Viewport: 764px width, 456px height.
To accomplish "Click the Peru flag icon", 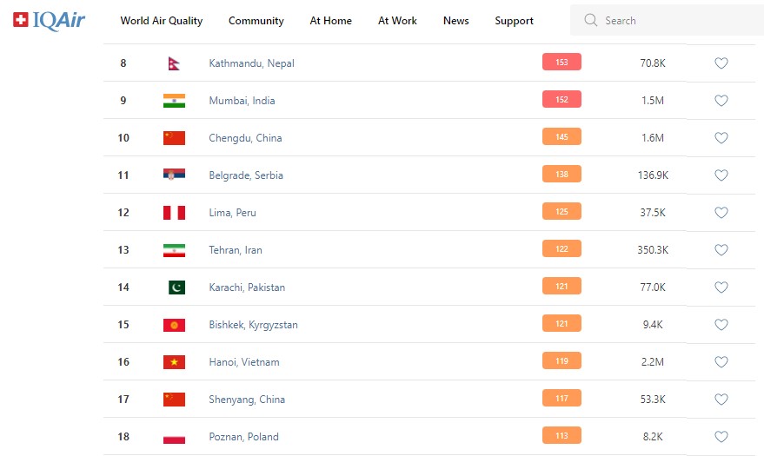I will 174,213.
